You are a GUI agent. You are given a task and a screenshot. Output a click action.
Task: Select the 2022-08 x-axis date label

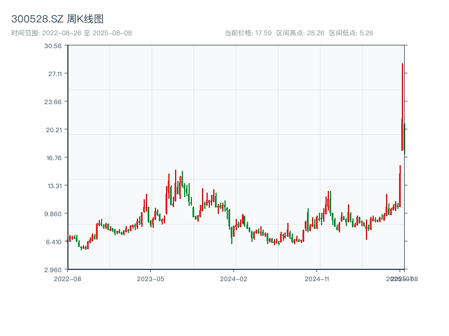(67, 278)
